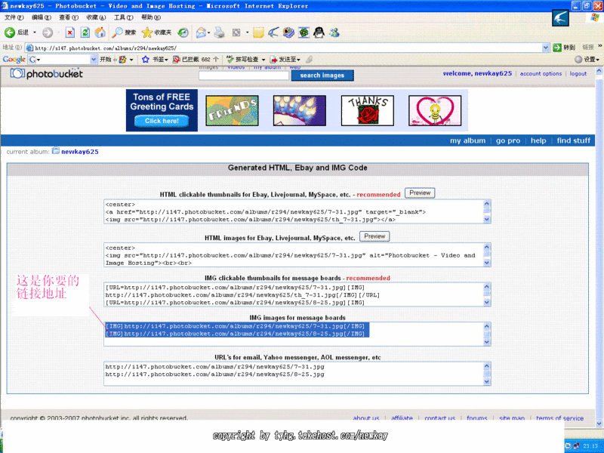
Task: Click the camera/media toolbar icon
Action: (288, 32)
